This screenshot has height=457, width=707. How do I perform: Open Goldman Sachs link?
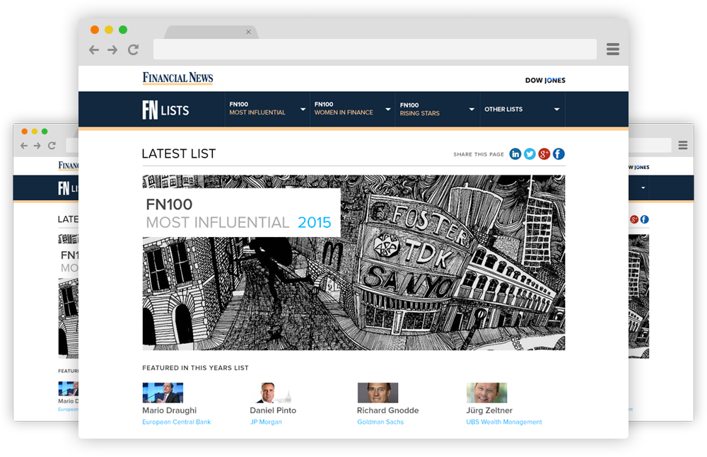point(380,422)
